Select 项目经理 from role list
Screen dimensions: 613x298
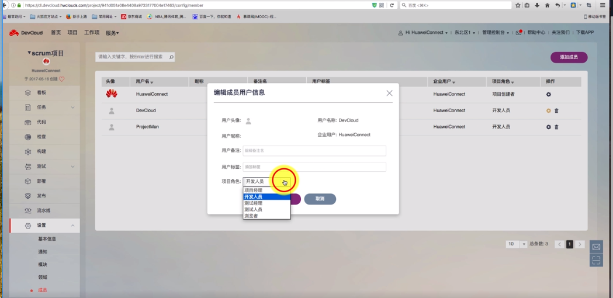pos(266,190)
